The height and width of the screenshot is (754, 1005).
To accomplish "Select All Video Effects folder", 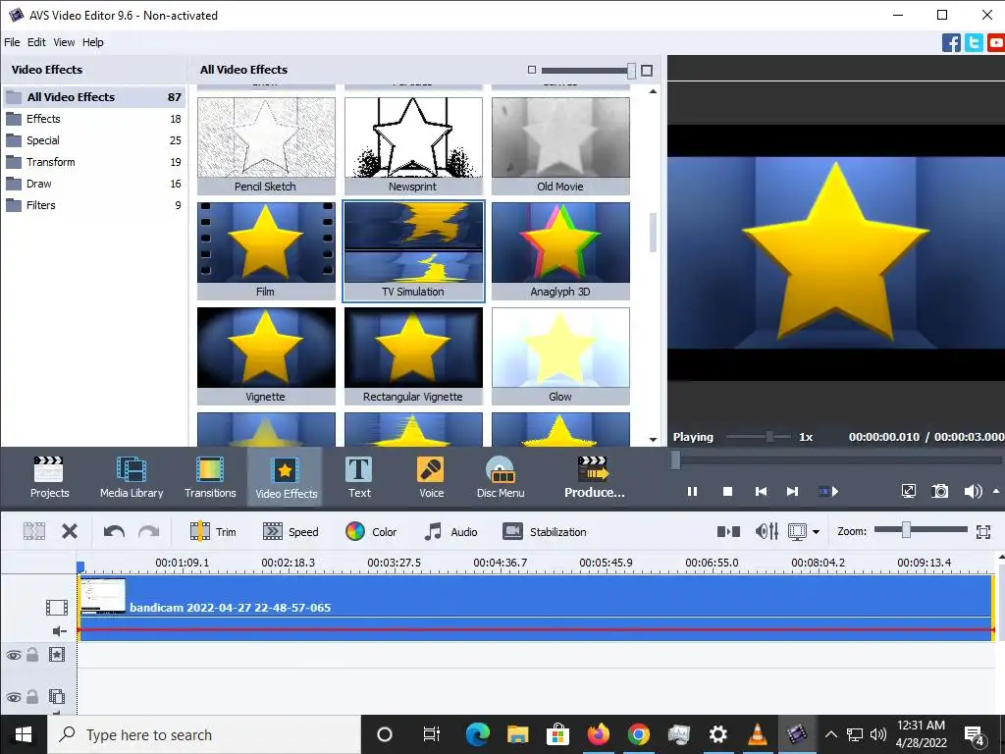I will 94,97.
